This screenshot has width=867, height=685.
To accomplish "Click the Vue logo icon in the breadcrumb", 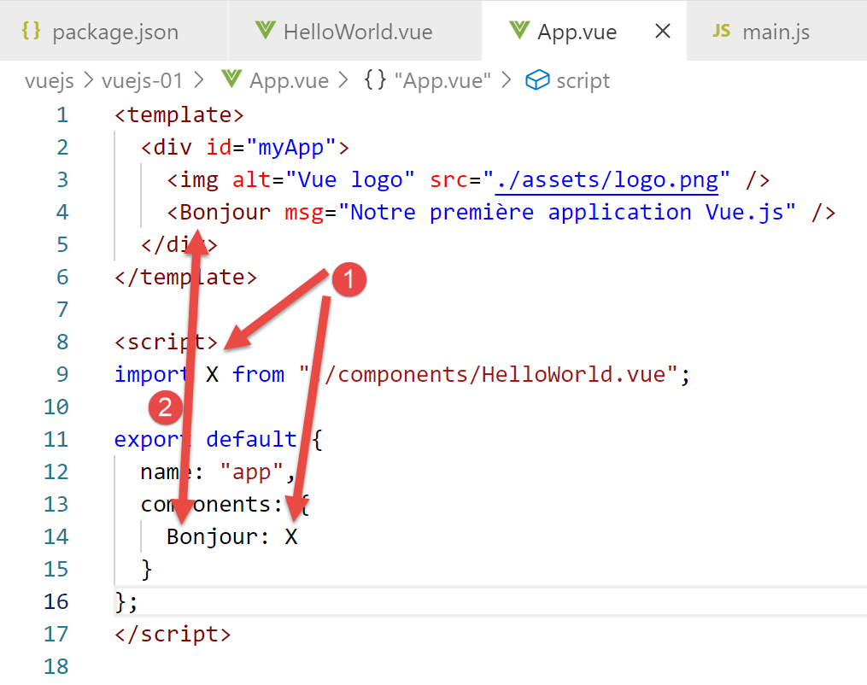I will coord(231,81).
